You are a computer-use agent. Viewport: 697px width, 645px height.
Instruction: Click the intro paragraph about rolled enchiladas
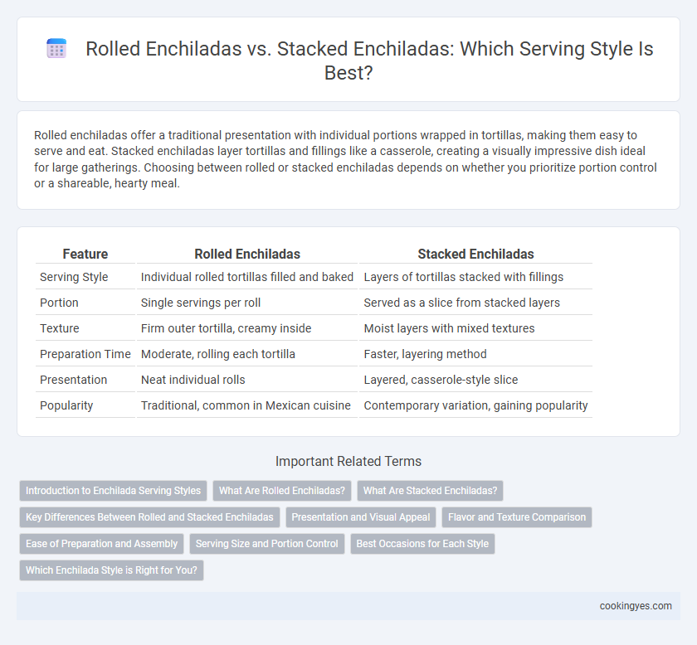(x=345, y=159)
